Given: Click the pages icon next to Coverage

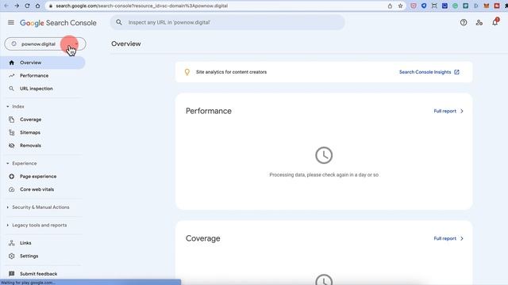Looking at the screenshot, I should point(12,120).
